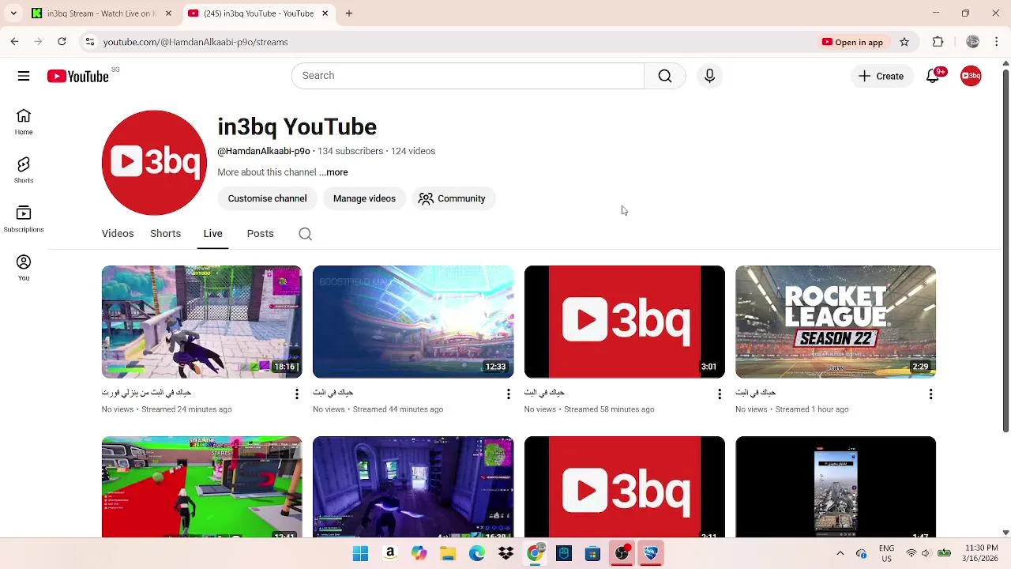Click the YouTube search input field
The height and width of the screenshot is (569, 1011).
coord(468,76)
